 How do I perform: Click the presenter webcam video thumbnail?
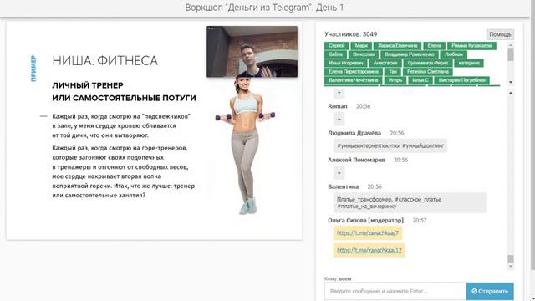tap(252, 52)
